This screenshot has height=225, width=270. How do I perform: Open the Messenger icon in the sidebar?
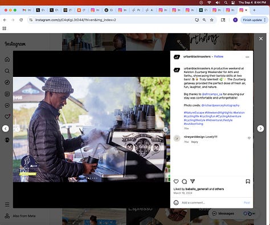coord(7,105)
